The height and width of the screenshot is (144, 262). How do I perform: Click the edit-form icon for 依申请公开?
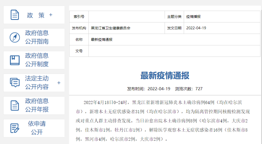tap(15, 128)
